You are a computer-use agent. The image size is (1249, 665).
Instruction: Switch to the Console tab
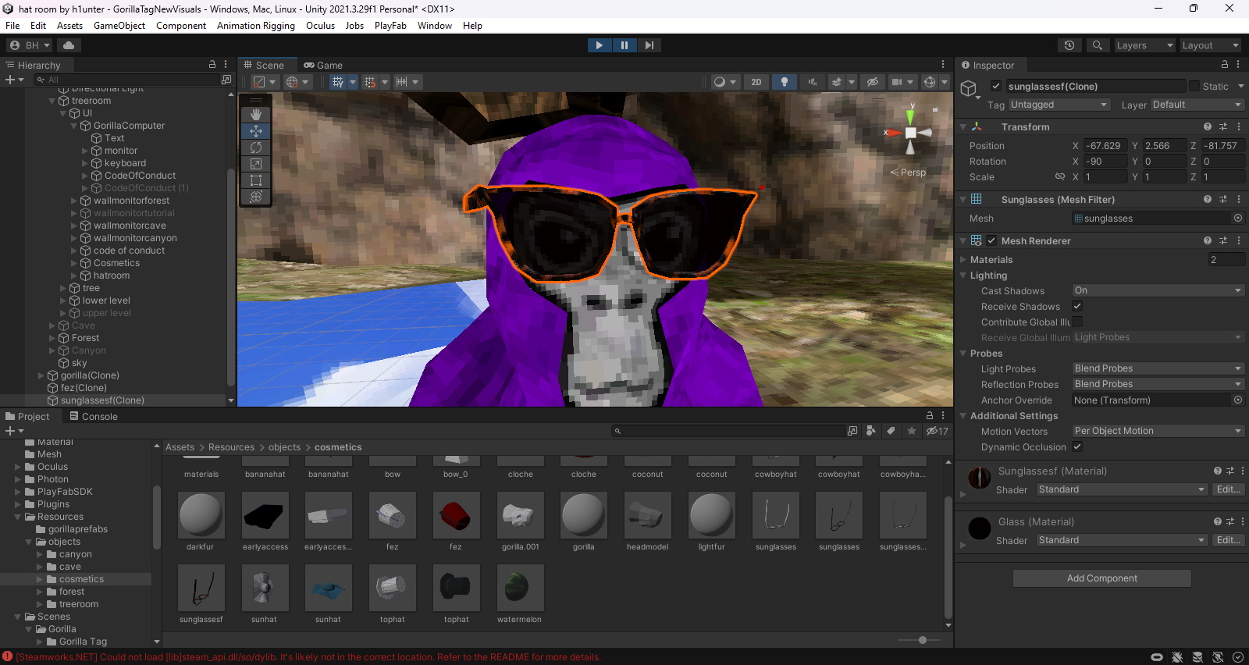pos(94,416)
